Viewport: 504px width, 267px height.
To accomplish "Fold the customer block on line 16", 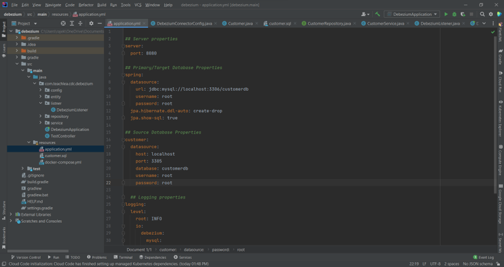I will click(x=123, y=140).
